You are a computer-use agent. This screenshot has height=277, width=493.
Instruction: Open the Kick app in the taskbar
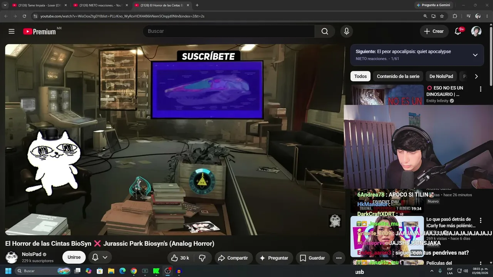[156, 271]
